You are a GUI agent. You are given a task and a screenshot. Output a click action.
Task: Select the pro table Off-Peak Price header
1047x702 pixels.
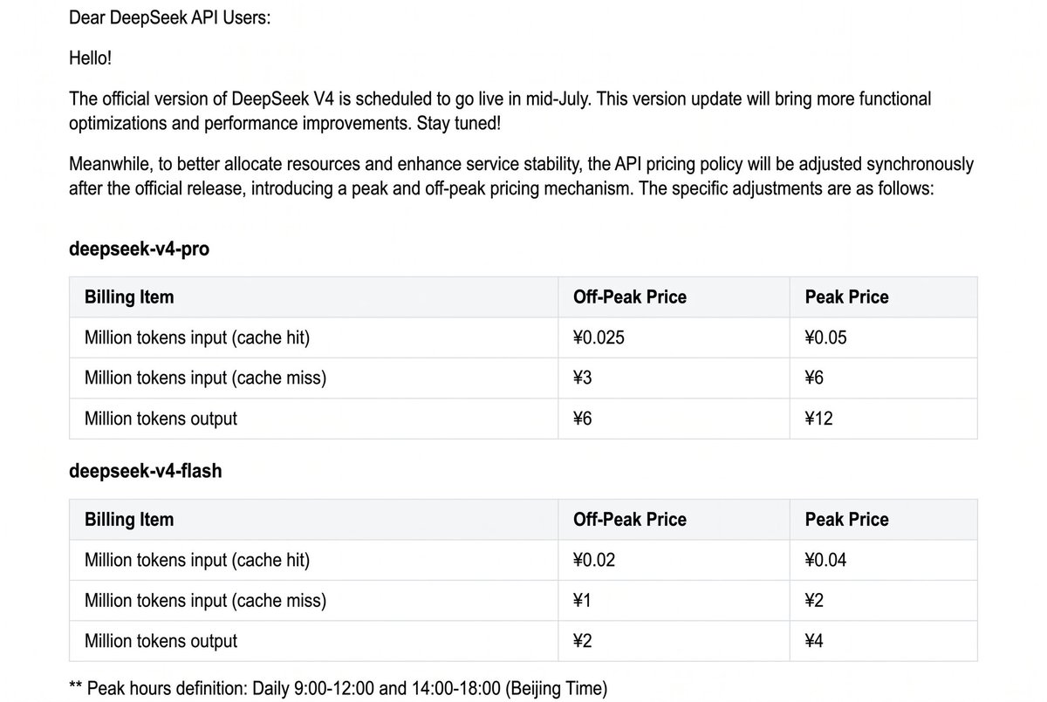[630, 297]
